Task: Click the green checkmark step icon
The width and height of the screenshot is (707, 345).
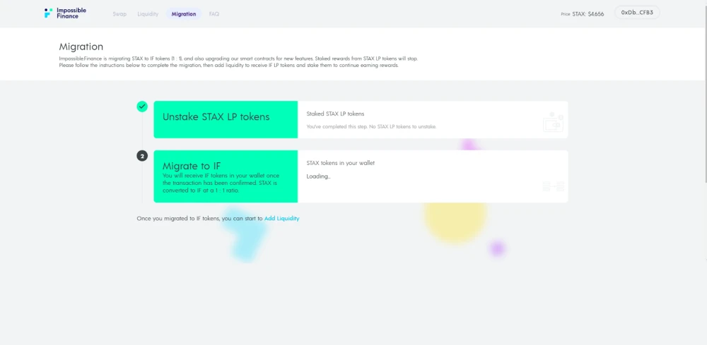Action: pyautogui.click(x=142, y=107)
